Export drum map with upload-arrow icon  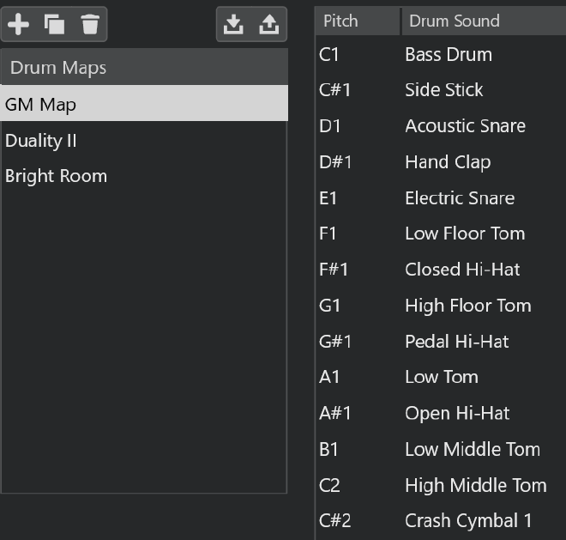click(x=269, y=24)
